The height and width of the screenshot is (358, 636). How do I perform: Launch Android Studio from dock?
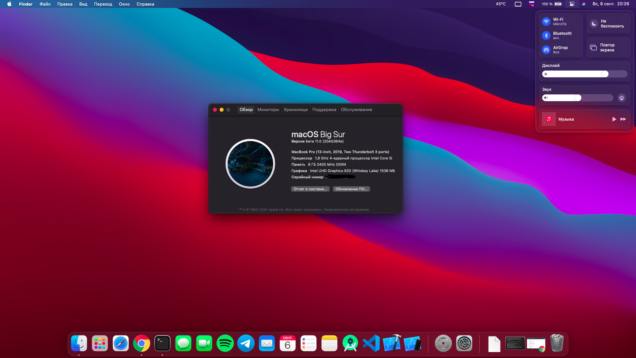(350, 343)
